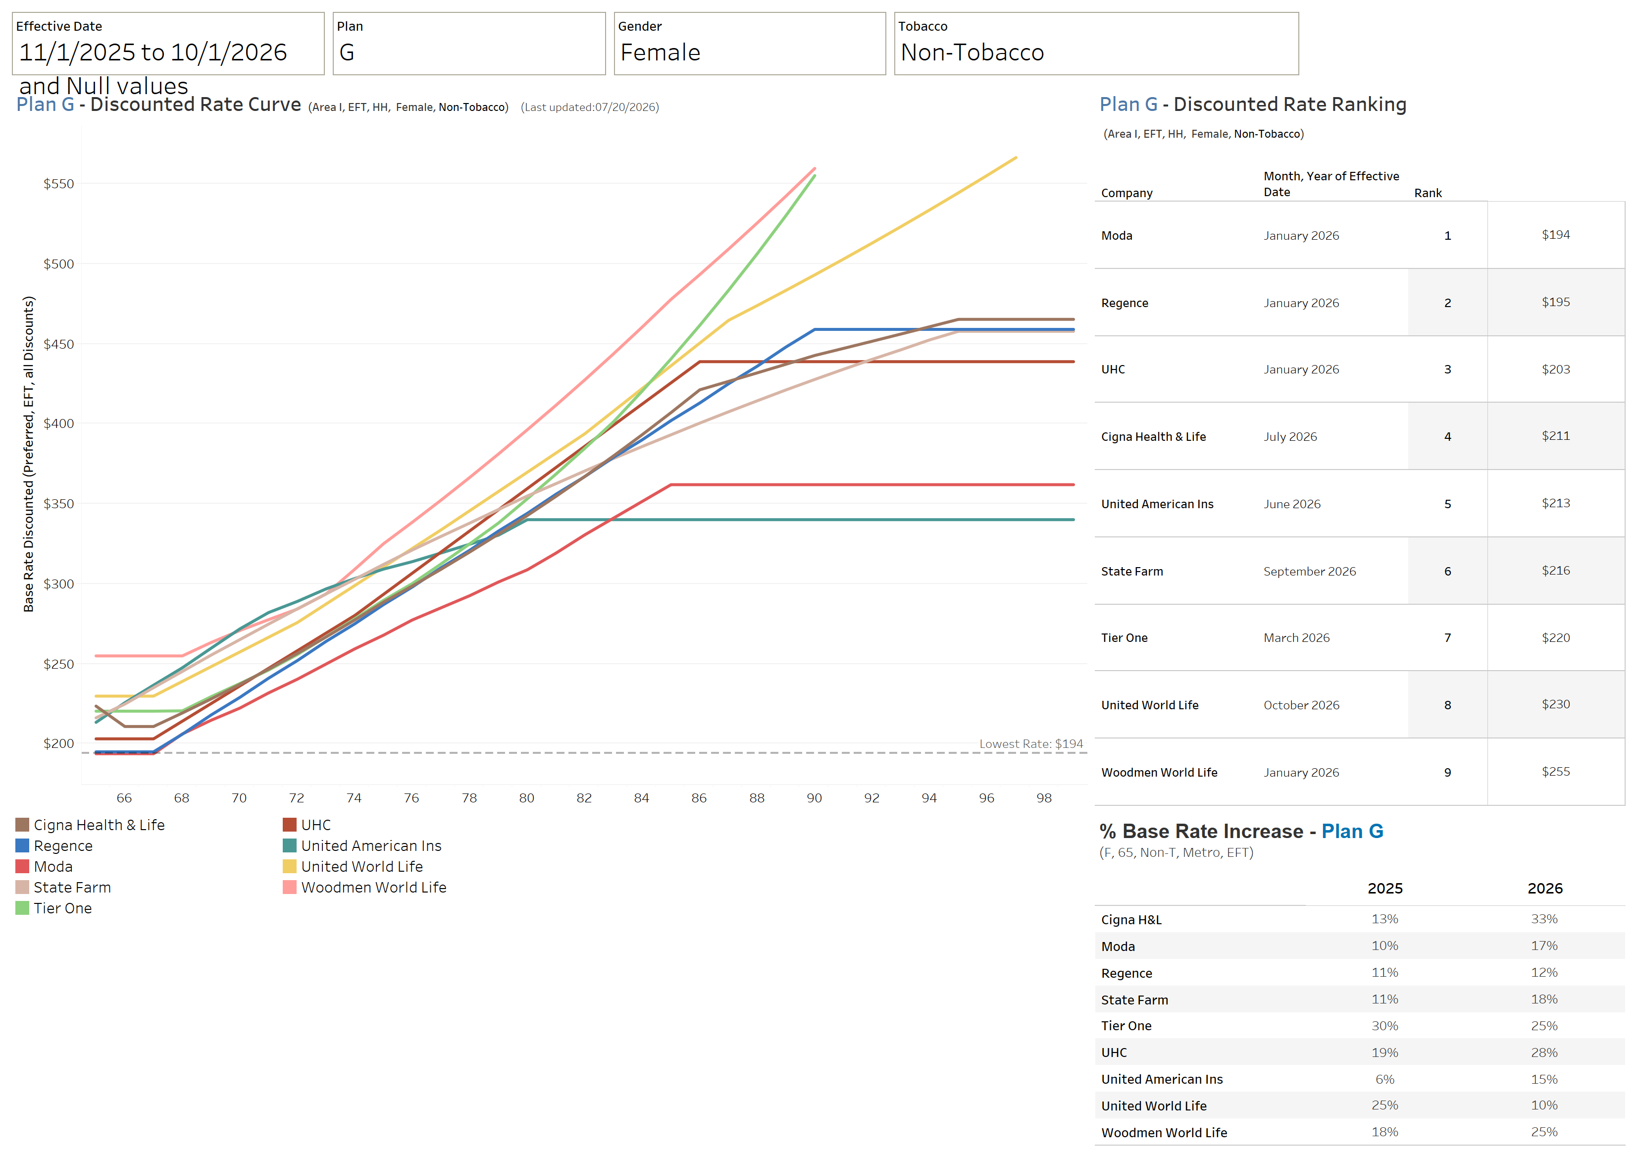Click the Cigna Health & Life legend swatch
1638x1158 pixels.
click(22, 825)
